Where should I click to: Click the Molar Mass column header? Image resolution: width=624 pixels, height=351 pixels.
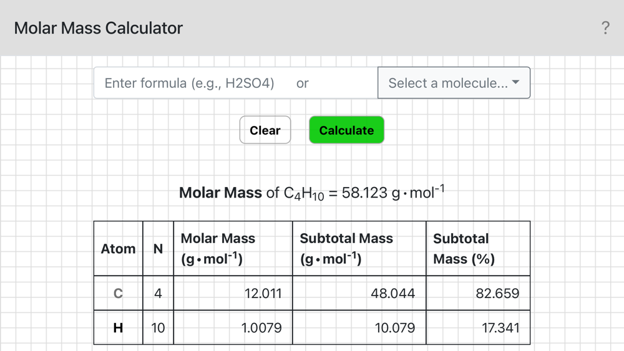(x=233, y=249)
